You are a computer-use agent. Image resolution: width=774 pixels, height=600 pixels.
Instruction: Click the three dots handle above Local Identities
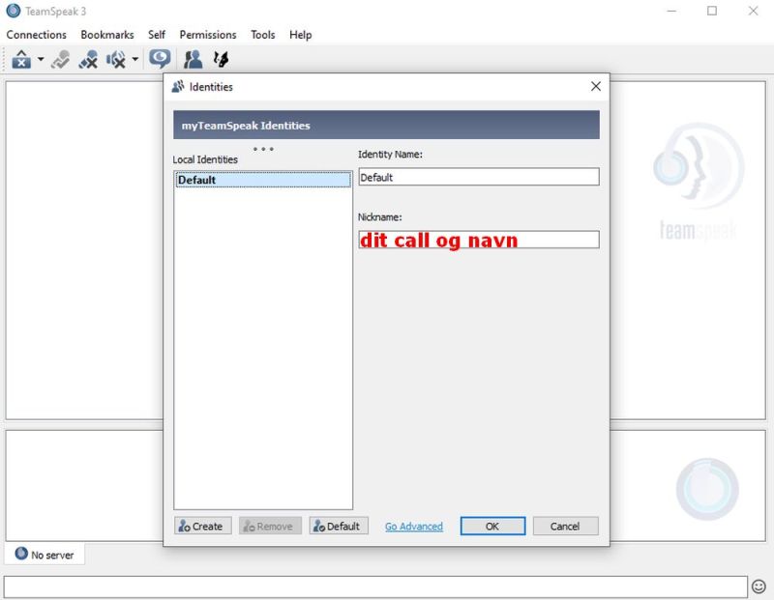263,149
